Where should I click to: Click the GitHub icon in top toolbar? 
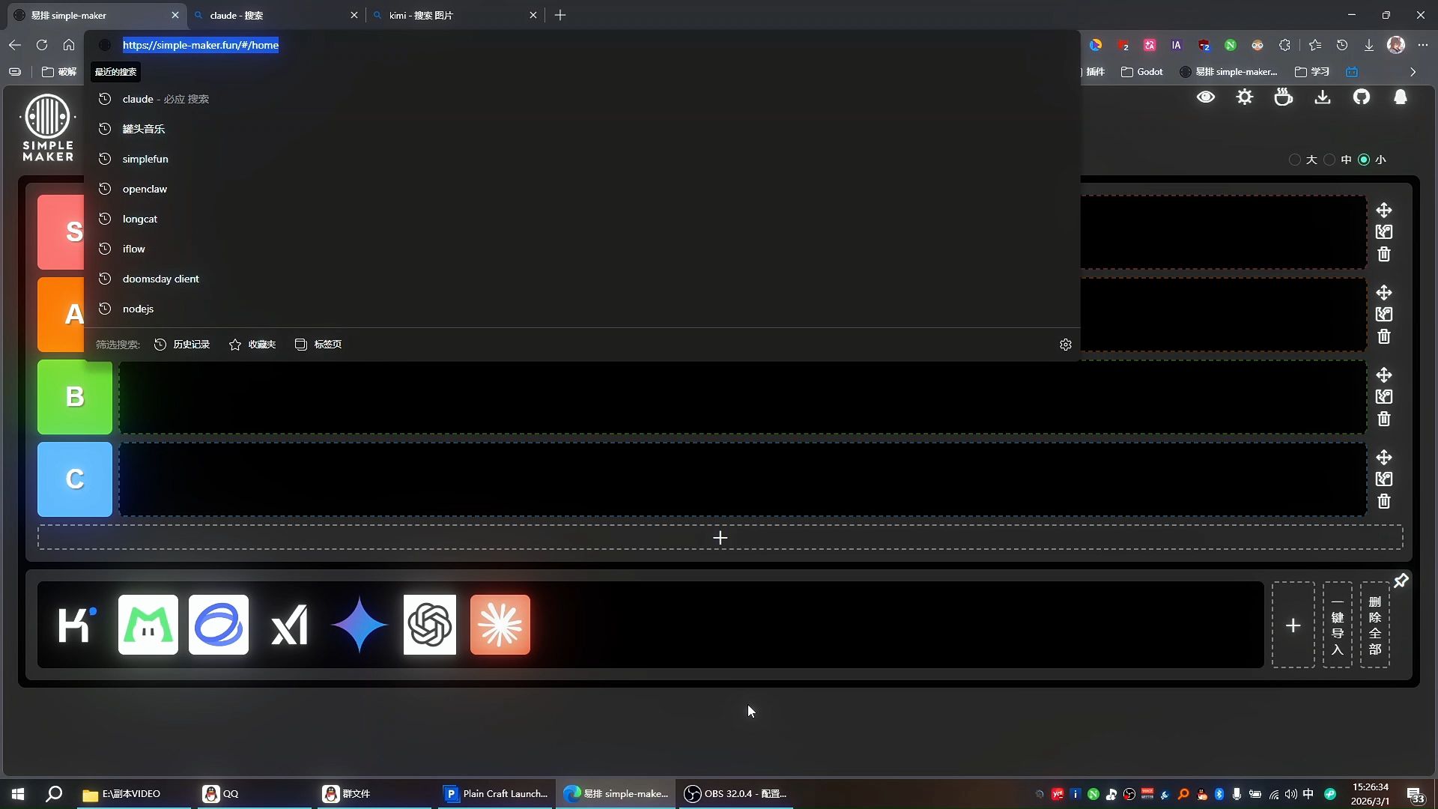coord(1361,97)
